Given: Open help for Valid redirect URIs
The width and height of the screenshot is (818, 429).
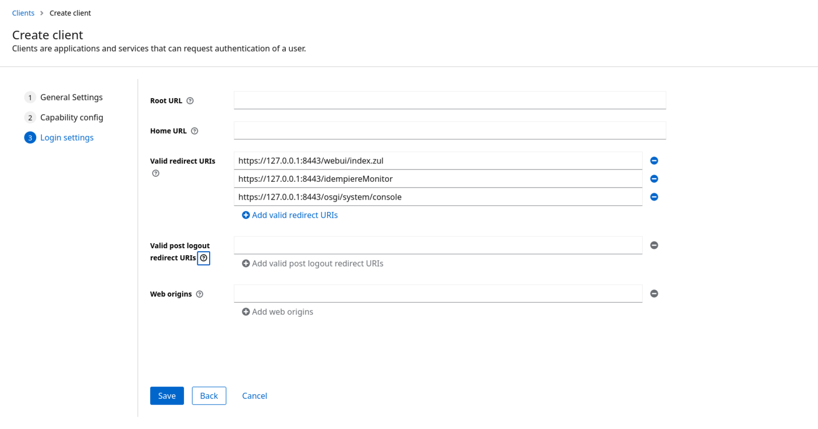Looking at the screenshot, I should (156, 174).
